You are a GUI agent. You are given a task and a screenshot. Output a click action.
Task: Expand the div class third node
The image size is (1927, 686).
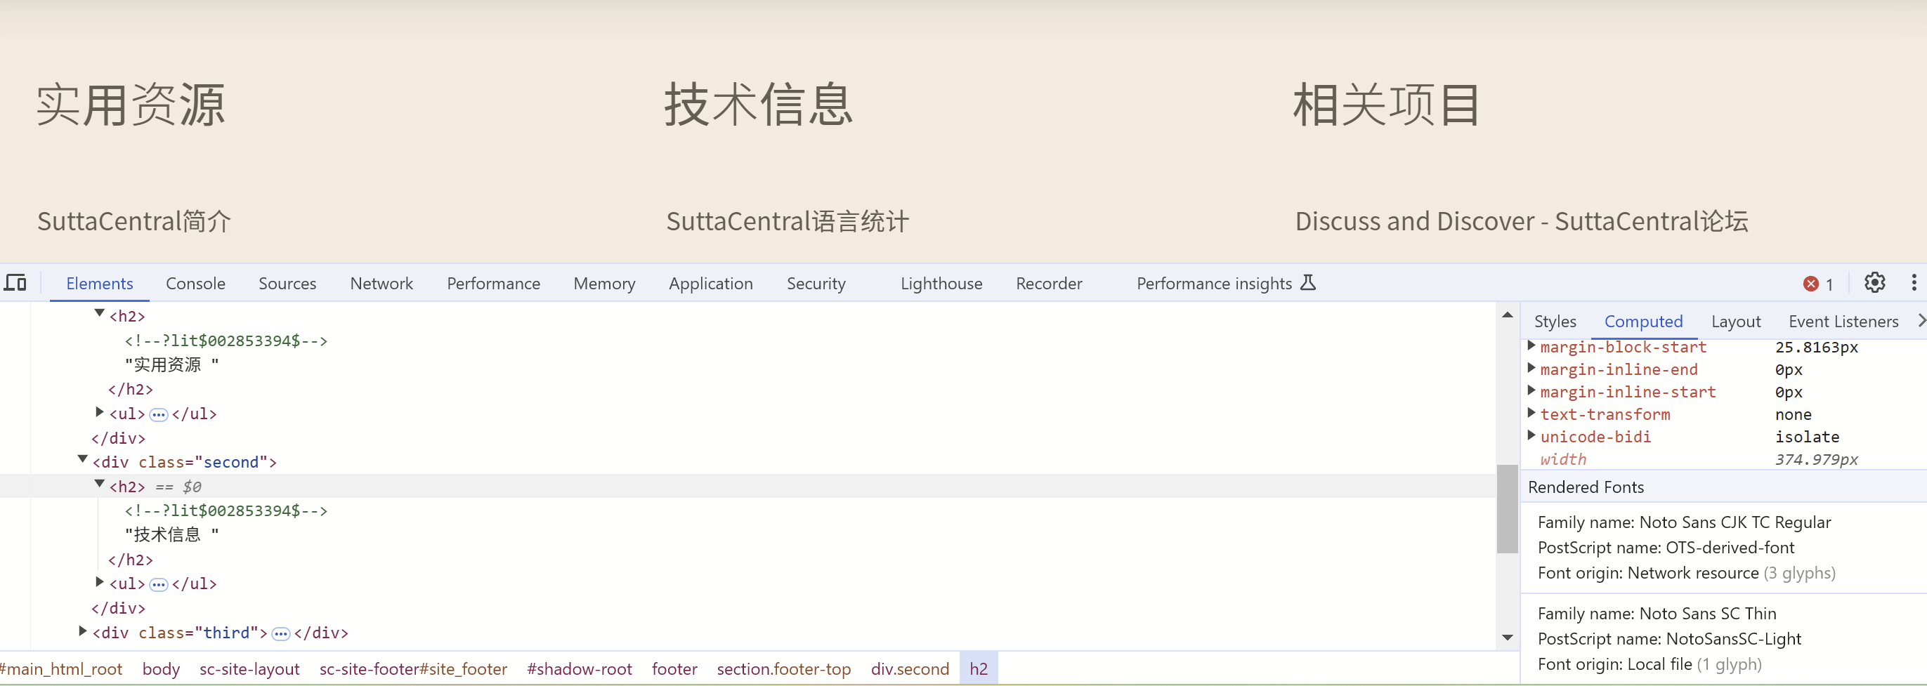83,632
